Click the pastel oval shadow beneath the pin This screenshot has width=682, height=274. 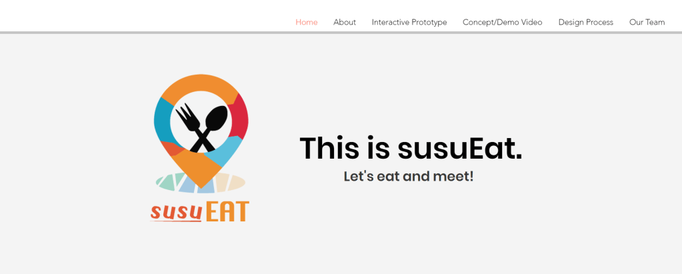click(x=201, y=182)
